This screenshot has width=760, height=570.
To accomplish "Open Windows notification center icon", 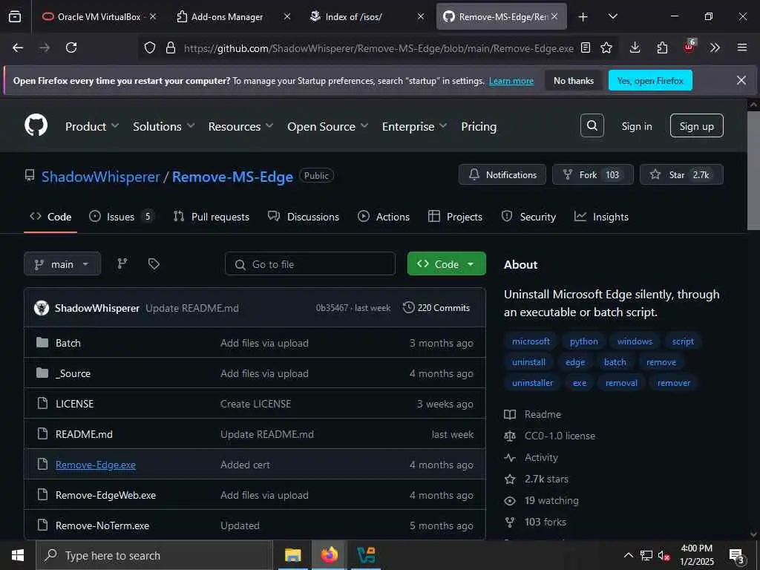I will pos(737,556).
